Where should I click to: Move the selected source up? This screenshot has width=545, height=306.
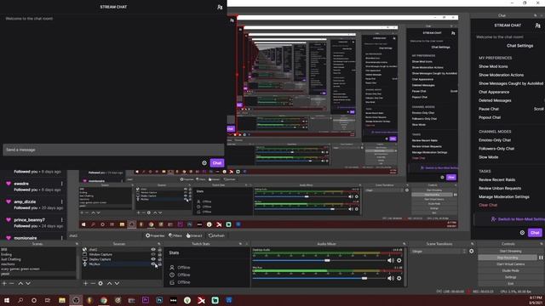(x=110, y=283)
